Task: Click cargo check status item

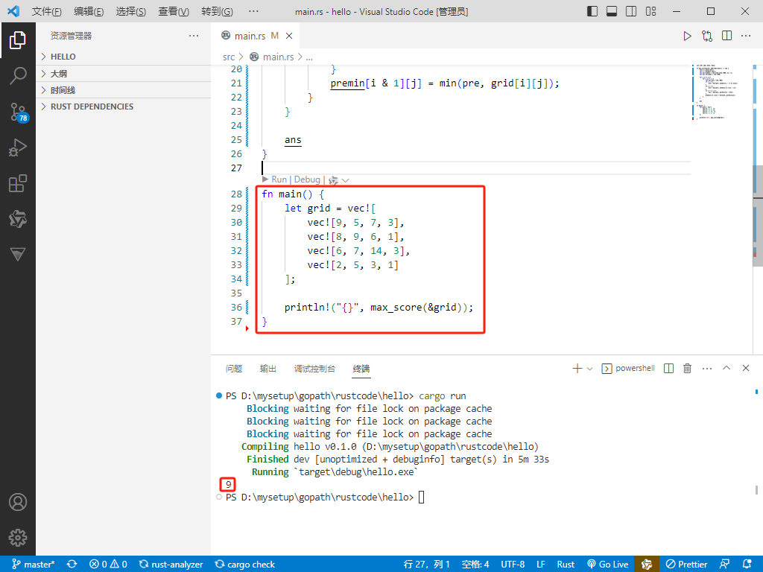Action: click(x=244, y=565)
